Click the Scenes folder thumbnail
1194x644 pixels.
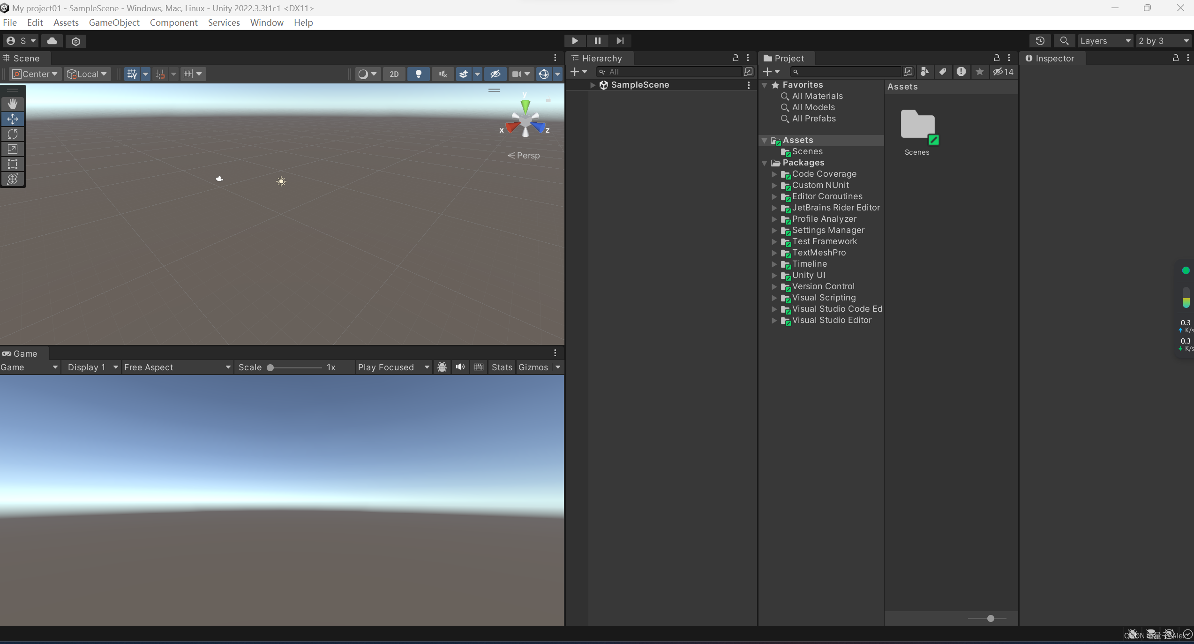[917, 125]
